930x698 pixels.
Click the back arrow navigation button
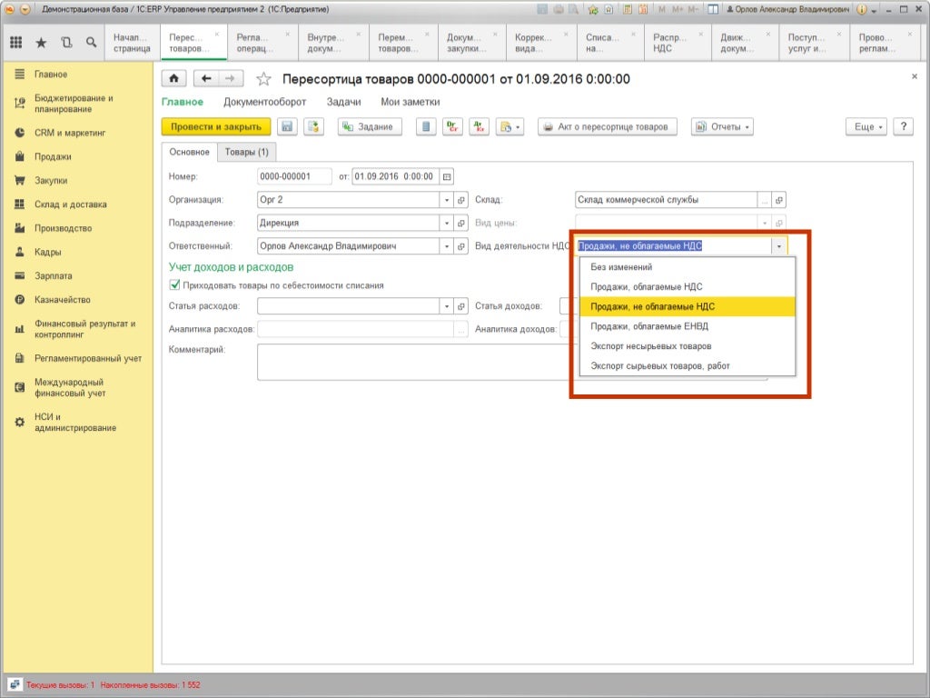point(207,79)
